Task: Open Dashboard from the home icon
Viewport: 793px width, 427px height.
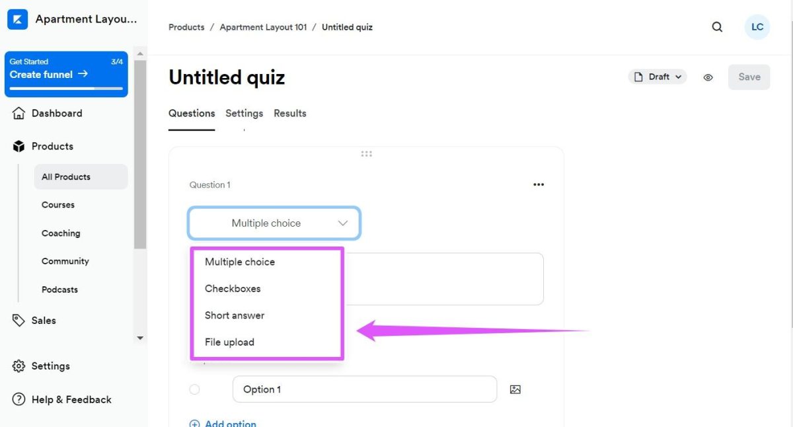Action: 19,113
